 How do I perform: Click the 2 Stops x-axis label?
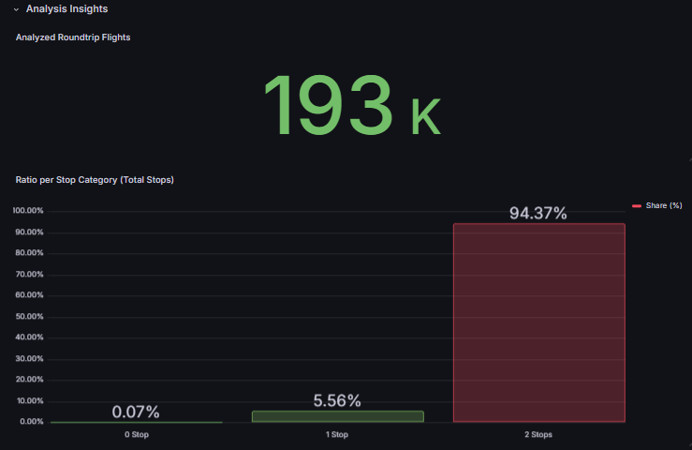point(538,435)
